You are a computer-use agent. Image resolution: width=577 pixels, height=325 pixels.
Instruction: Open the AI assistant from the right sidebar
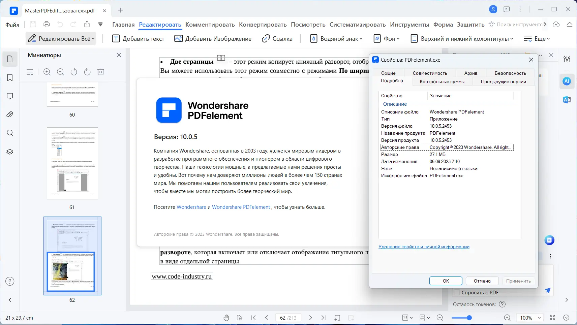pyautogui.click(x=567, y=81)
